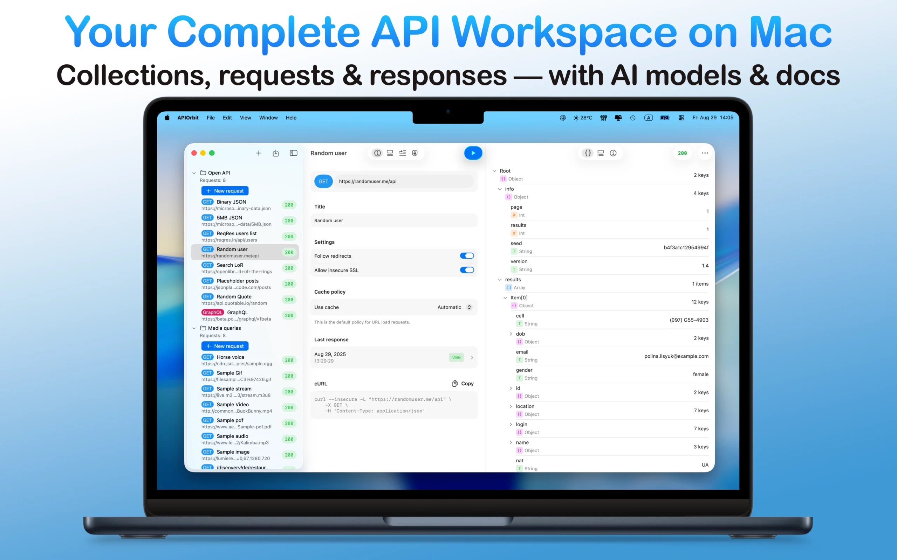Collapse the Open API folder
Image resolution: width=897 pixels, height=560 pixels.
(x=194, y=173)
